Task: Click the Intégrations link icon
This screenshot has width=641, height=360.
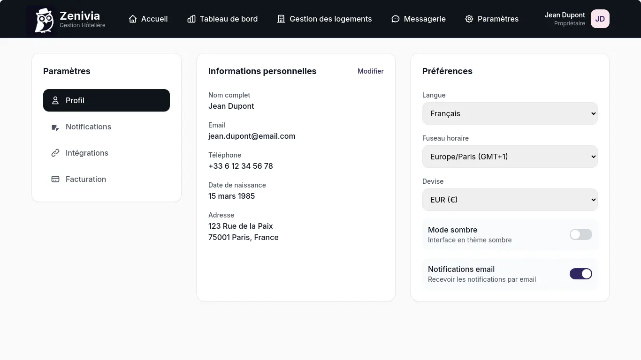Action: 55,153
